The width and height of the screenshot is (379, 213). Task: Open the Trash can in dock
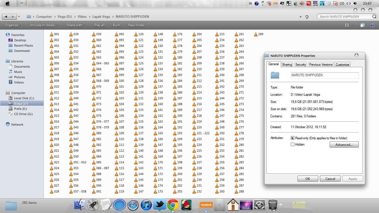point(273,205)
